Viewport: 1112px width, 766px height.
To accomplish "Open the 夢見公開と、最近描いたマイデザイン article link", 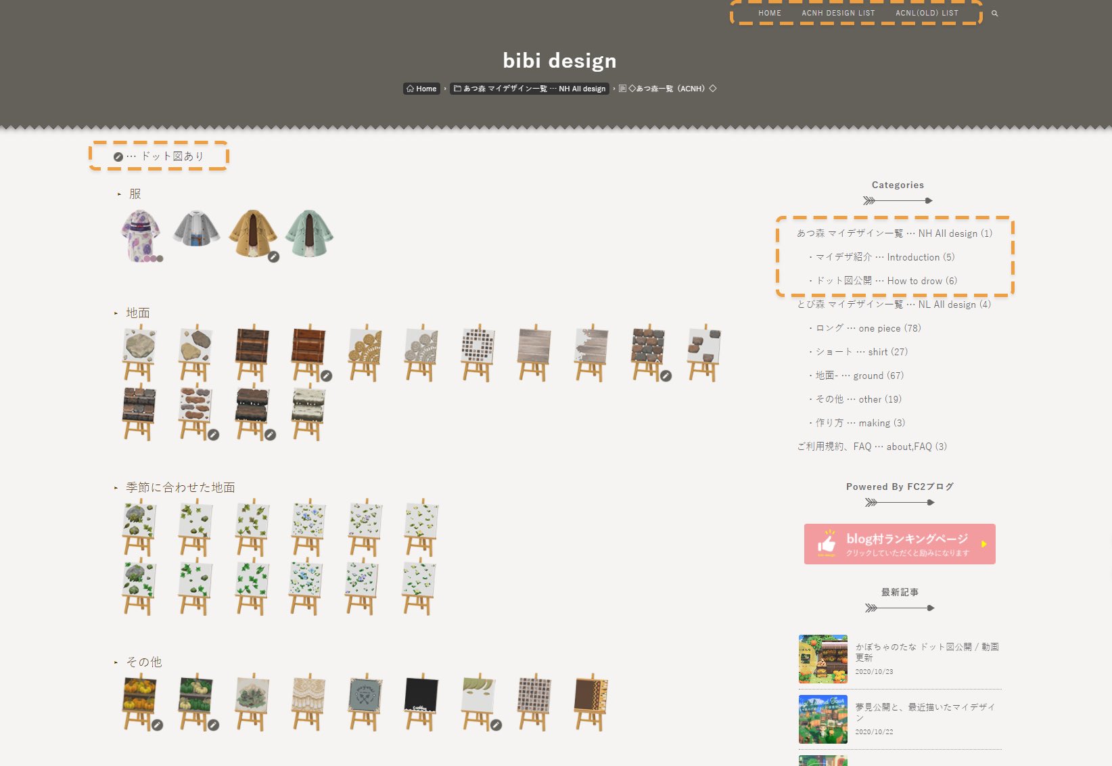I will pyautogui.click(x=925, y=712).
